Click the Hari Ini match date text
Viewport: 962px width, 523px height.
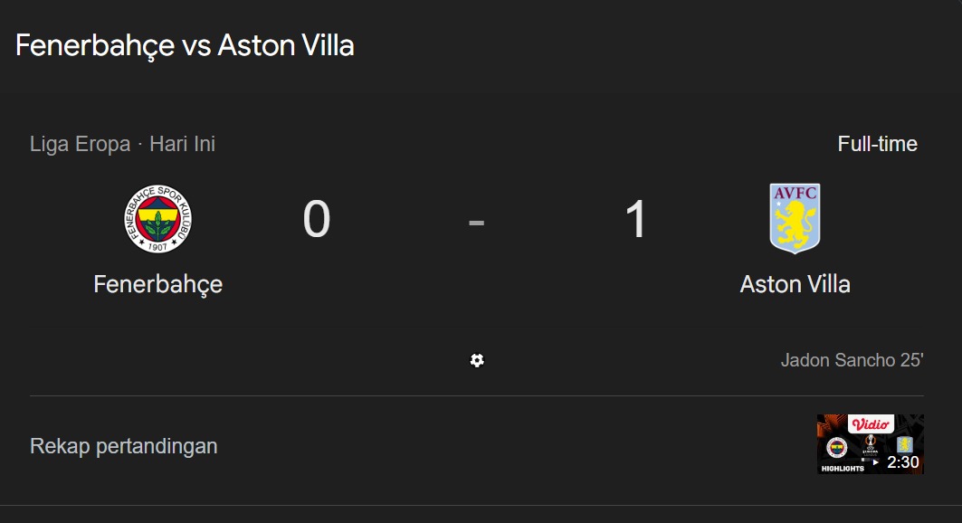(x=182, y=144)
